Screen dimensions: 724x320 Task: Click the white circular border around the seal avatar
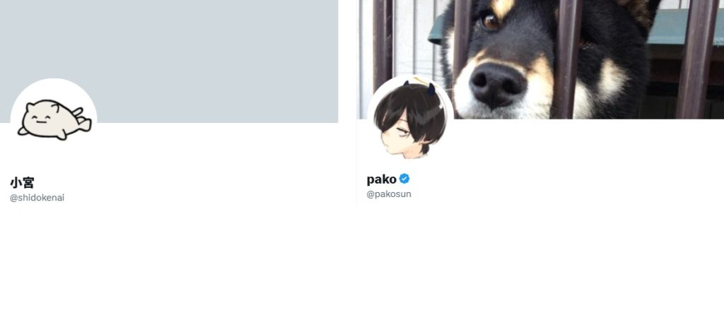click(54, 81)
